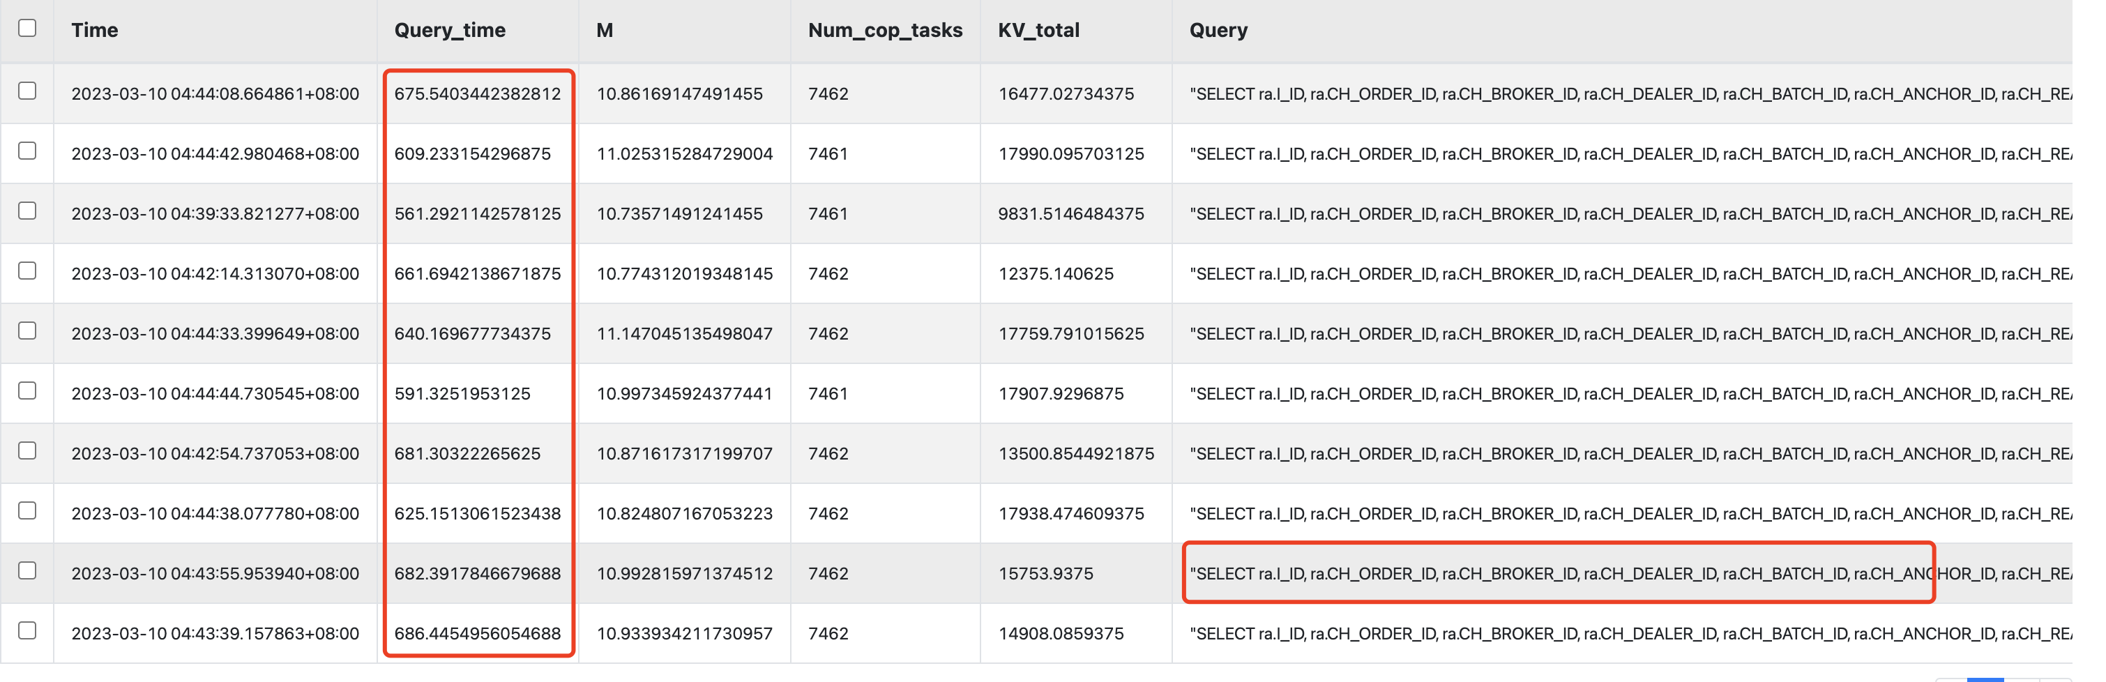
Task: Select the checkbox for the 04:44:42.980468 row
Action: point(27,151)
